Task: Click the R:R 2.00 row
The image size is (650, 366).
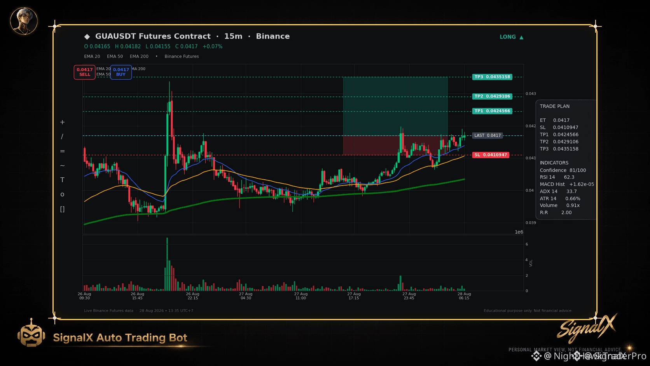Action: click(556, 213)
